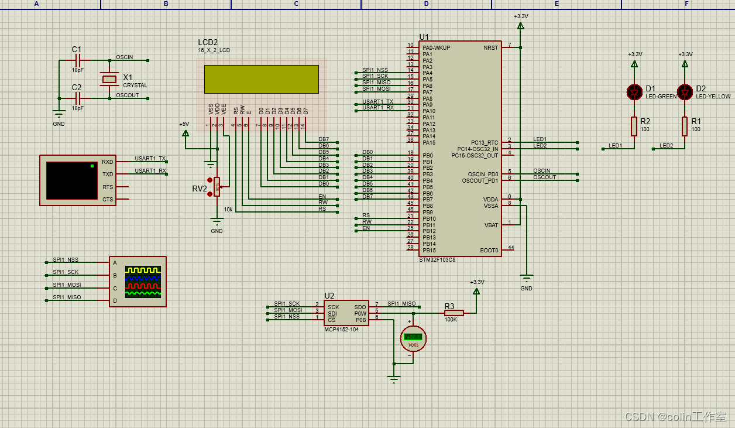Click the EN net label at U1 PB12
This screenshot has width=735, height=428.
pos(366,228)
